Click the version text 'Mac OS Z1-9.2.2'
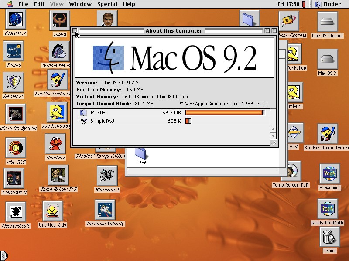Image resolution: width=349 pixels, height=261 pixels. click(120, 83)
